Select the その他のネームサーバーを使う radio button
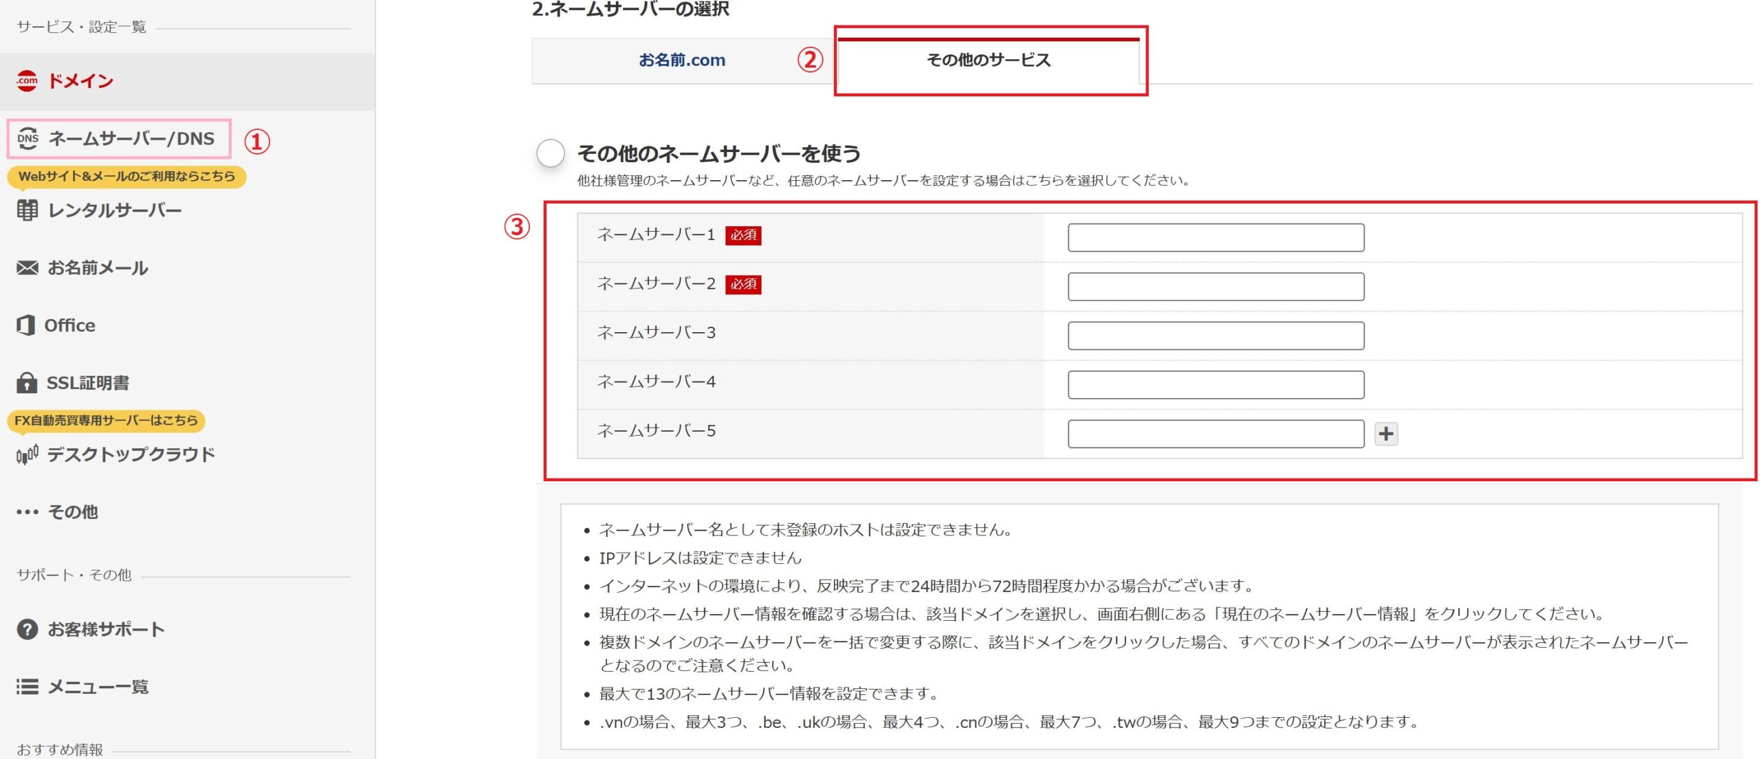 [x=551, y=153]
